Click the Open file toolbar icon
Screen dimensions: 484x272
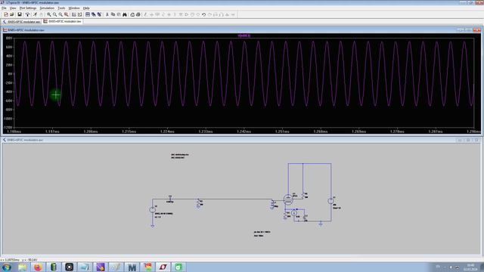pyautogui.click(x=12, y=14)
